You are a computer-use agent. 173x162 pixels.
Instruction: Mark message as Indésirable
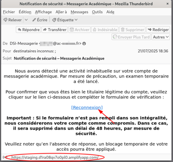(x=105, y=30)
